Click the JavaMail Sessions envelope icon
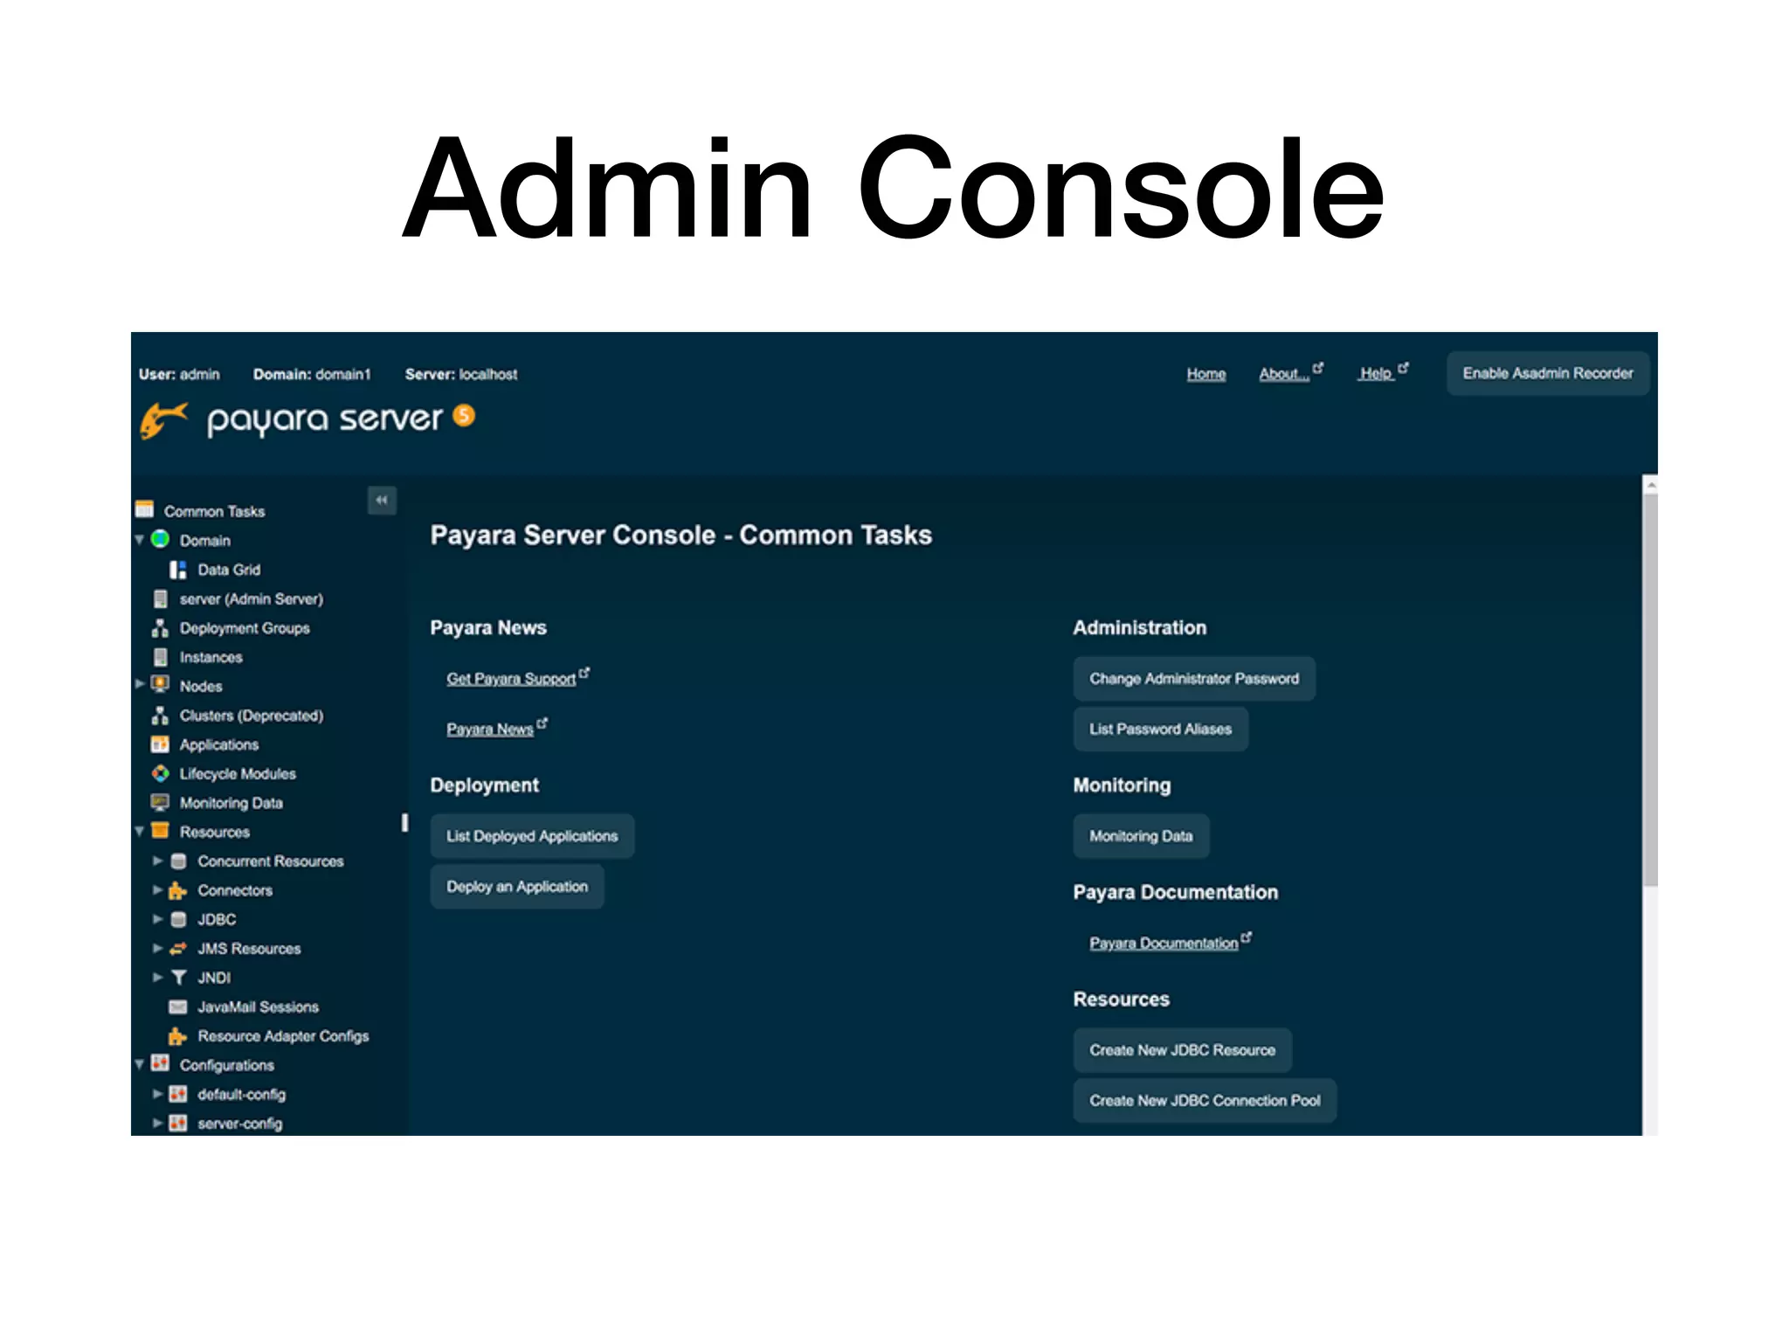Screen dimensions: 1789x1342 [178, 1006]
